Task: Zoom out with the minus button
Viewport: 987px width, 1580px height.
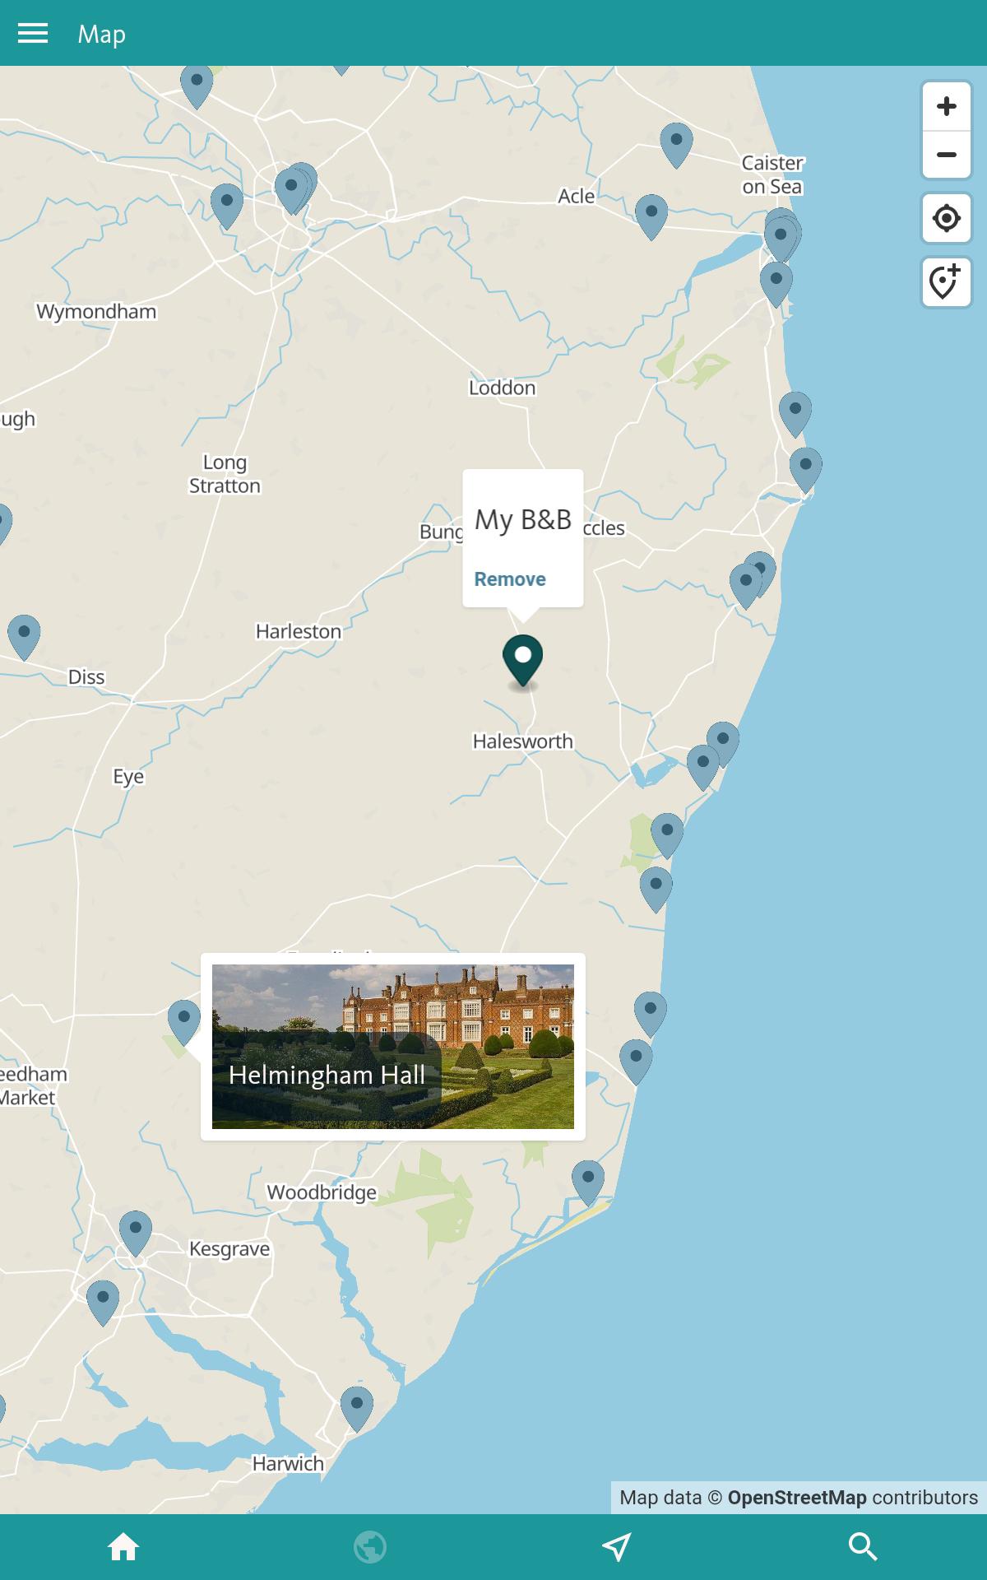Action: coord(947,155)
